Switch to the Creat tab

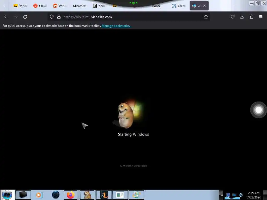(179, 6)
